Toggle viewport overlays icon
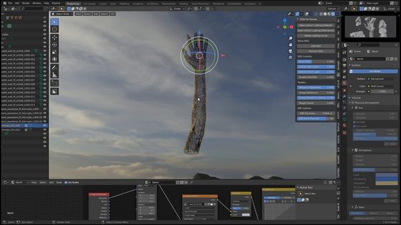The width and height of the screenshot is (401, 225). (x=307, y=14)
